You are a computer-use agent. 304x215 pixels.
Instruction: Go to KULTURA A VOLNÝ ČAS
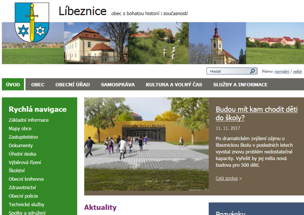pos(174,85)
